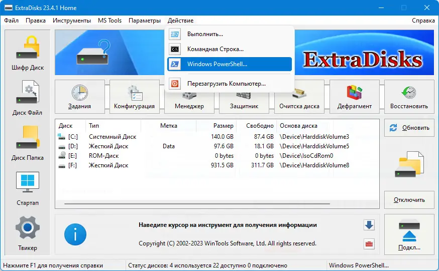The width and height of the screenshot is (439, 271).
Task: Open the Конфигурация tool
Action: point(135,97)
